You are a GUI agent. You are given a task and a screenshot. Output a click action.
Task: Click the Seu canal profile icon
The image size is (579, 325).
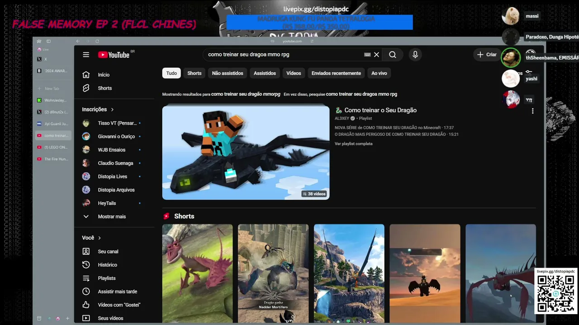point(86,251)
